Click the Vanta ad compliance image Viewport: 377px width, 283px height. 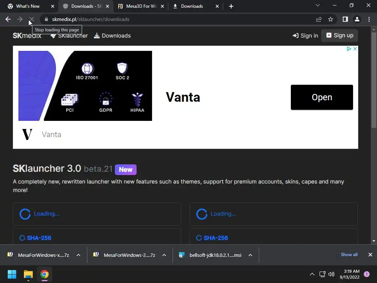(85, 85)
